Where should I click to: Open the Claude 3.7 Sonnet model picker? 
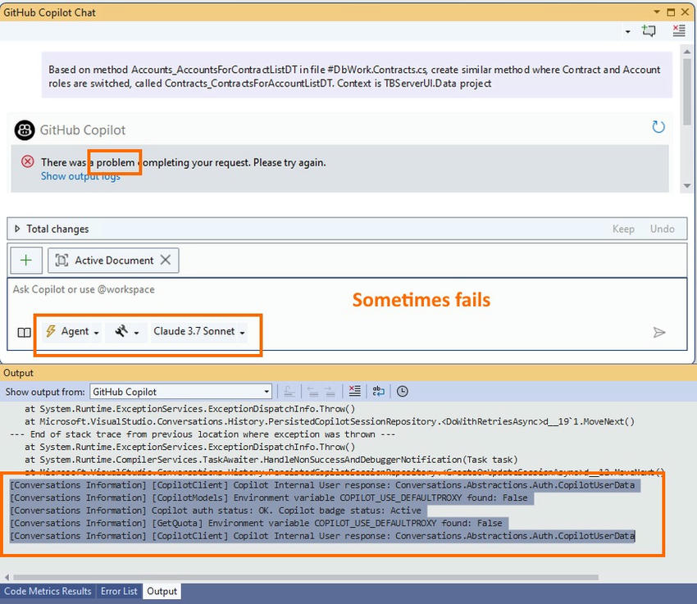[199, 332]
